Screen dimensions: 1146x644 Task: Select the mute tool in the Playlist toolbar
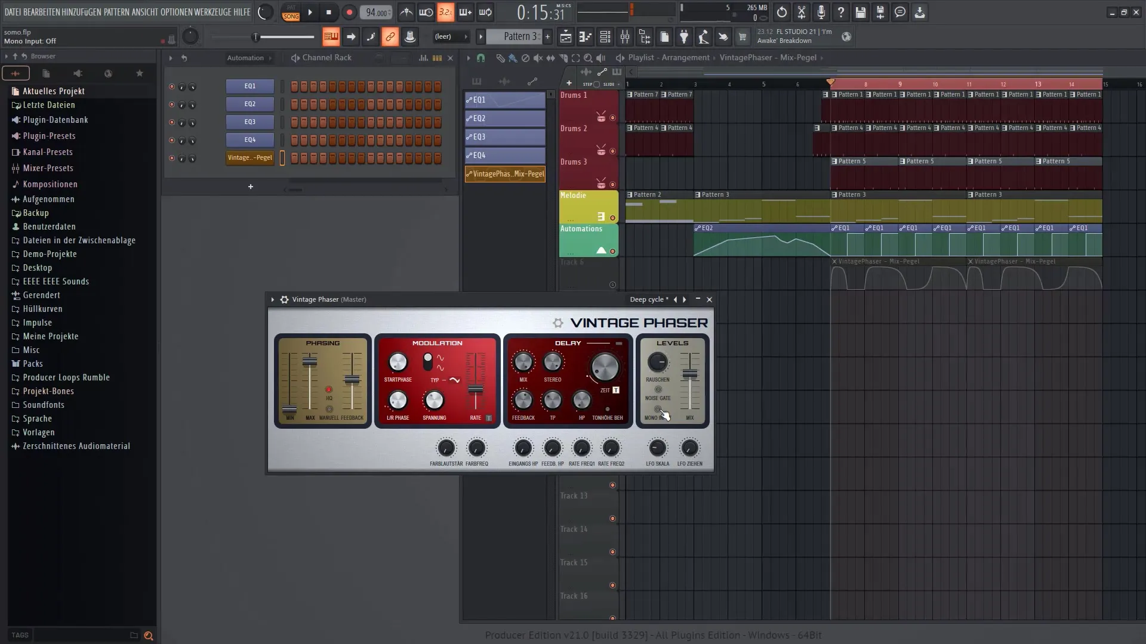pos(538,58)
